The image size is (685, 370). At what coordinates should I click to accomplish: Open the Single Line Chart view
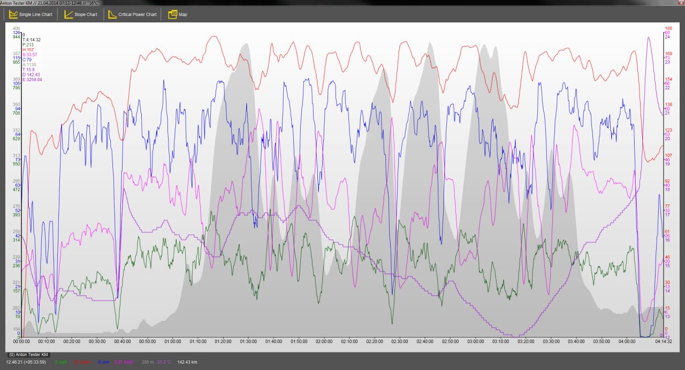coord(36,14)
